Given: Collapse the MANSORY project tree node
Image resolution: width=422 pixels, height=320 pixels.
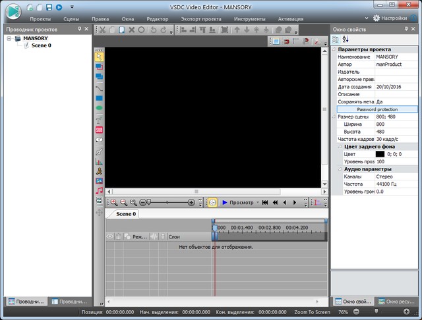Looking at the screenshot, I should pos(9,39).
